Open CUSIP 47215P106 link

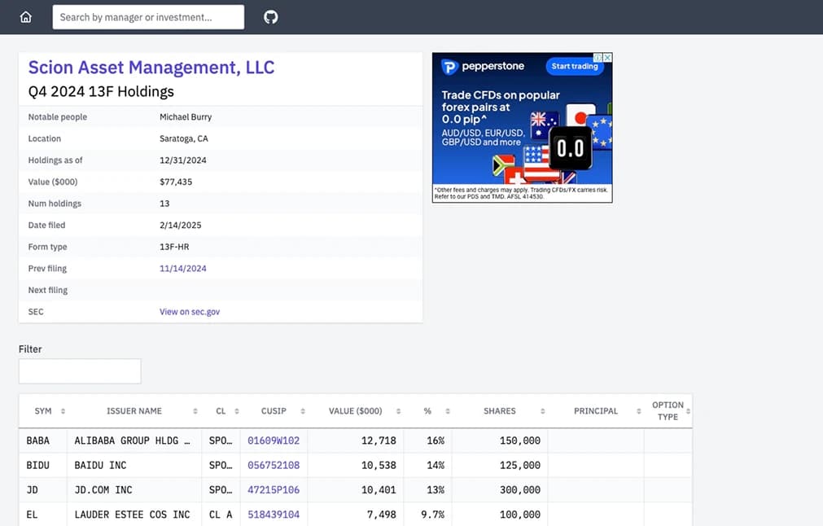[x=274, y=490]
